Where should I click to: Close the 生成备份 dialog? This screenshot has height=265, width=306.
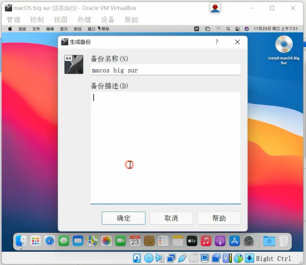coord(237,42)
